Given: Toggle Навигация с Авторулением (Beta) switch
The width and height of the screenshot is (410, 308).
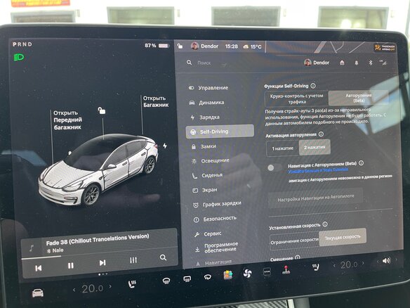Looking at the screenshot, I should [274, 167].
